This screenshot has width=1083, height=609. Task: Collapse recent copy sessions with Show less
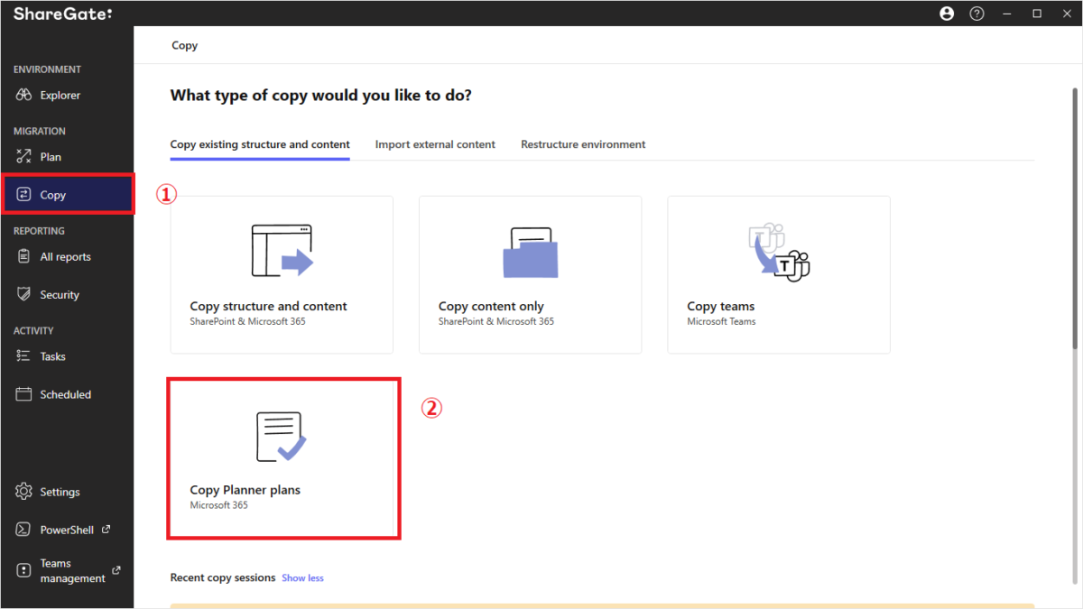pos(302,577)
